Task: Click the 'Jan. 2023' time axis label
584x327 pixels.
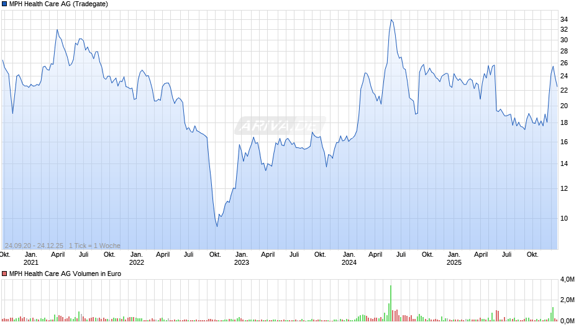Action: pos(241,259)
